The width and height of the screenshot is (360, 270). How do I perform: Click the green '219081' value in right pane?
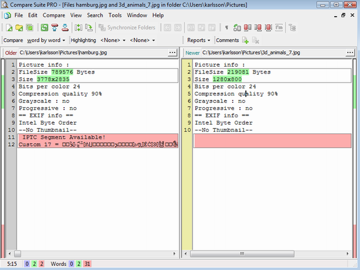[x=238, y=72]
